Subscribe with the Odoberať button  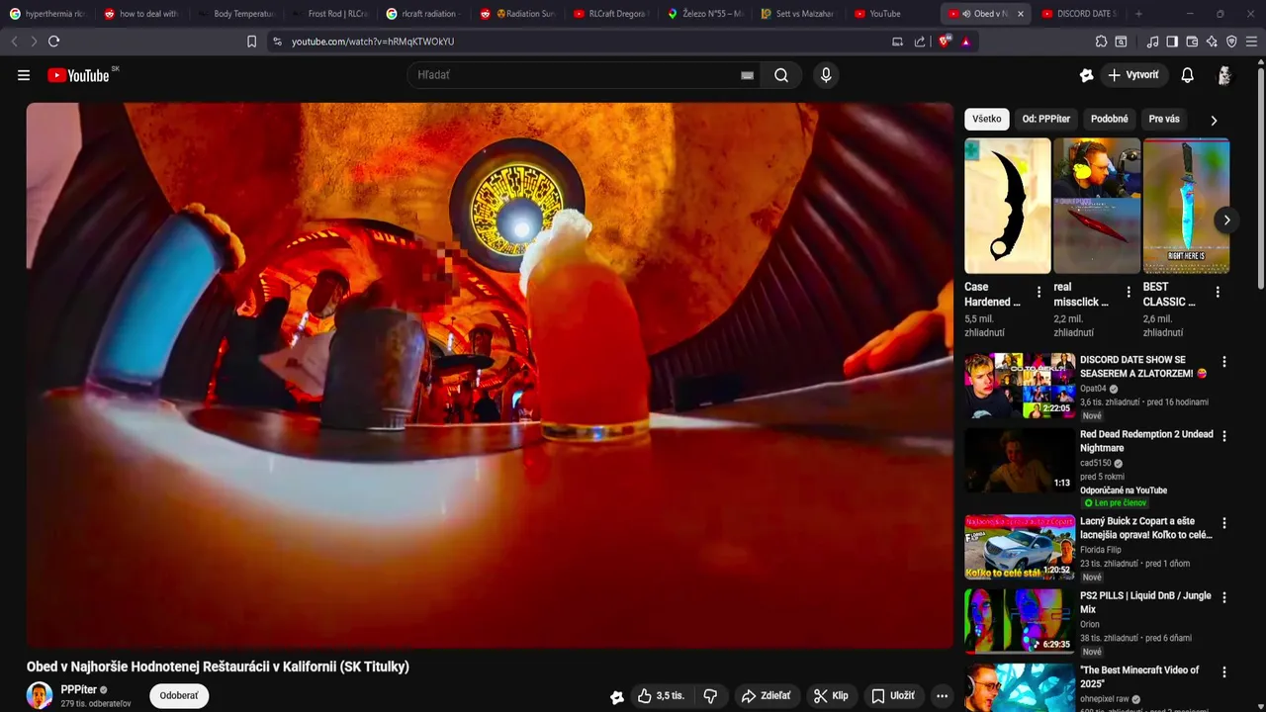click(179, 696)
